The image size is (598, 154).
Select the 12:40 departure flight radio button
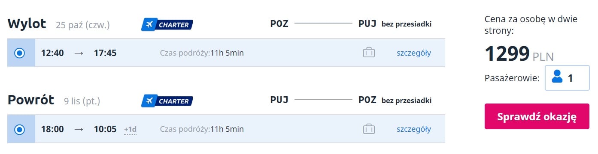tap(20, 53)
